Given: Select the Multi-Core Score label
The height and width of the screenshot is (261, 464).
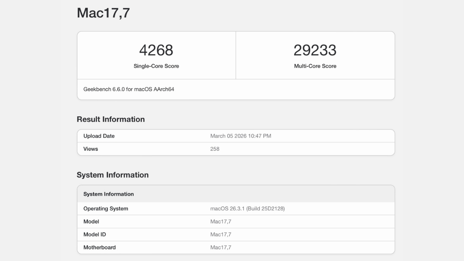Looking at the screenshot, I should click(315, 66).
